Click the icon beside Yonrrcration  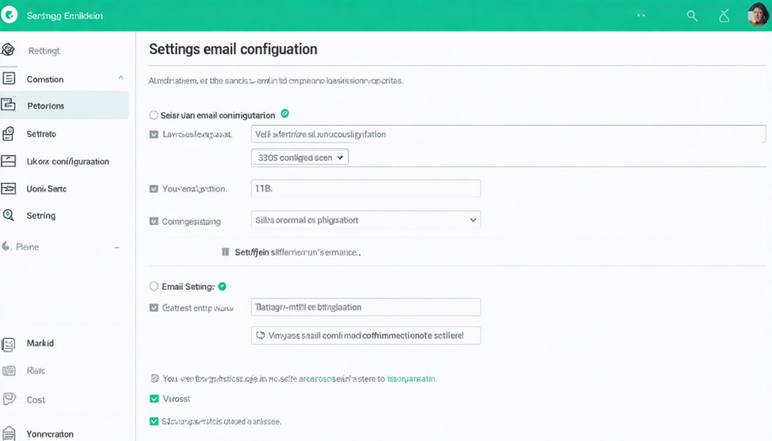coord(8,433)
